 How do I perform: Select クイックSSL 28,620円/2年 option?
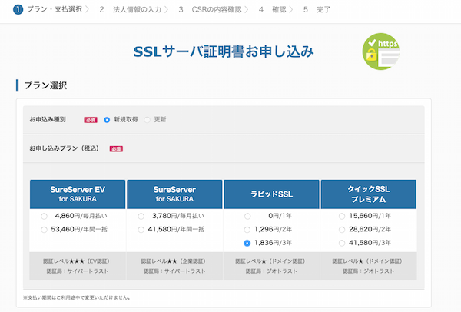pos(342,230)
